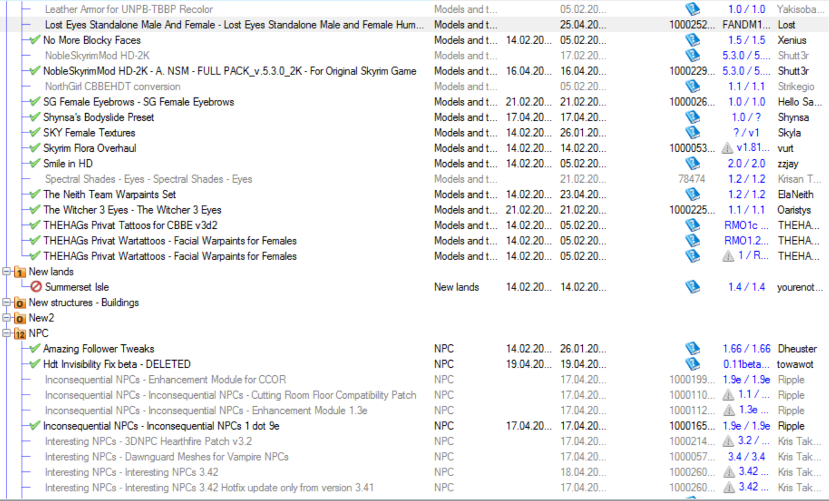The width and height of the screenshot is (829, 501).
Task: Click the blue book icon for Shynsa's Bodyslide Preset
Action: [x=692, y=117]
